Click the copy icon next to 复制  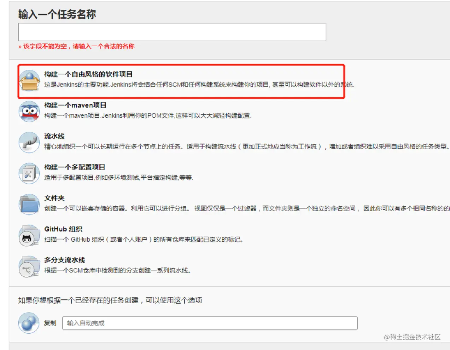tap(29, 323)
